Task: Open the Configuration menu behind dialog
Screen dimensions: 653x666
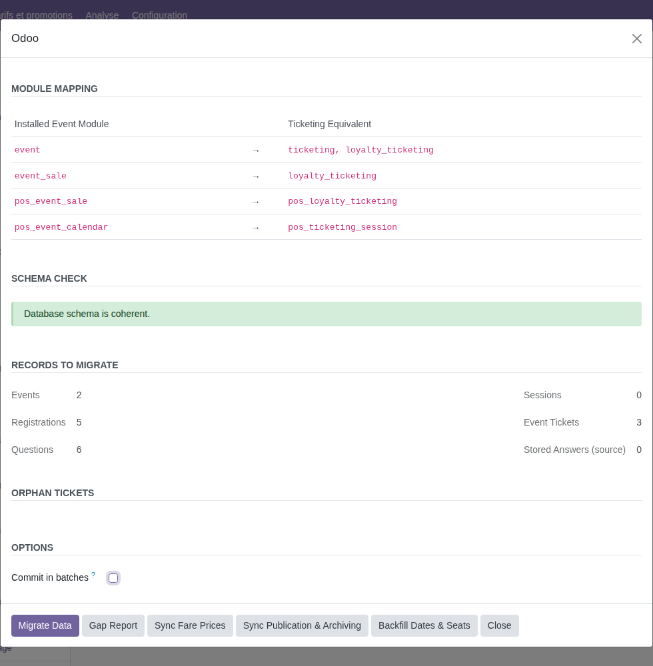Action: pyautogui.click(x=159, y=15)
